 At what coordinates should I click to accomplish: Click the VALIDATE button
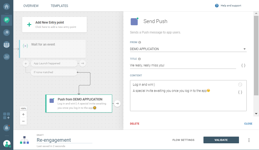221,140
